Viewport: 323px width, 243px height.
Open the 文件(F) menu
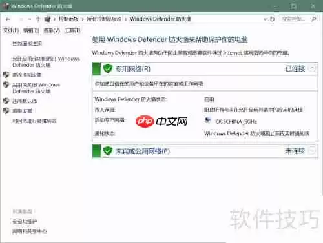(11, 30)
